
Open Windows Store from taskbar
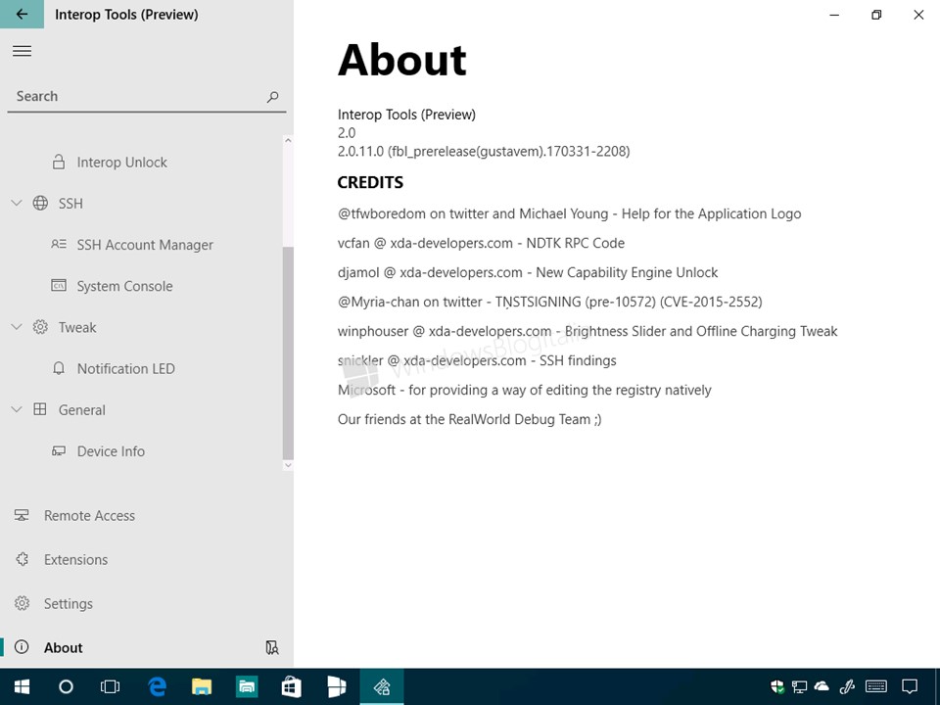pos(292,687)
